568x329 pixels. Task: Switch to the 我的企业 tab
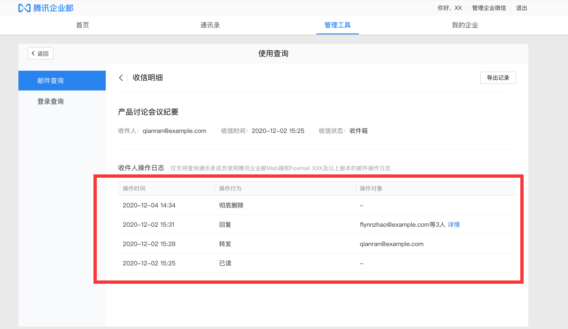[x=465, y=25]
